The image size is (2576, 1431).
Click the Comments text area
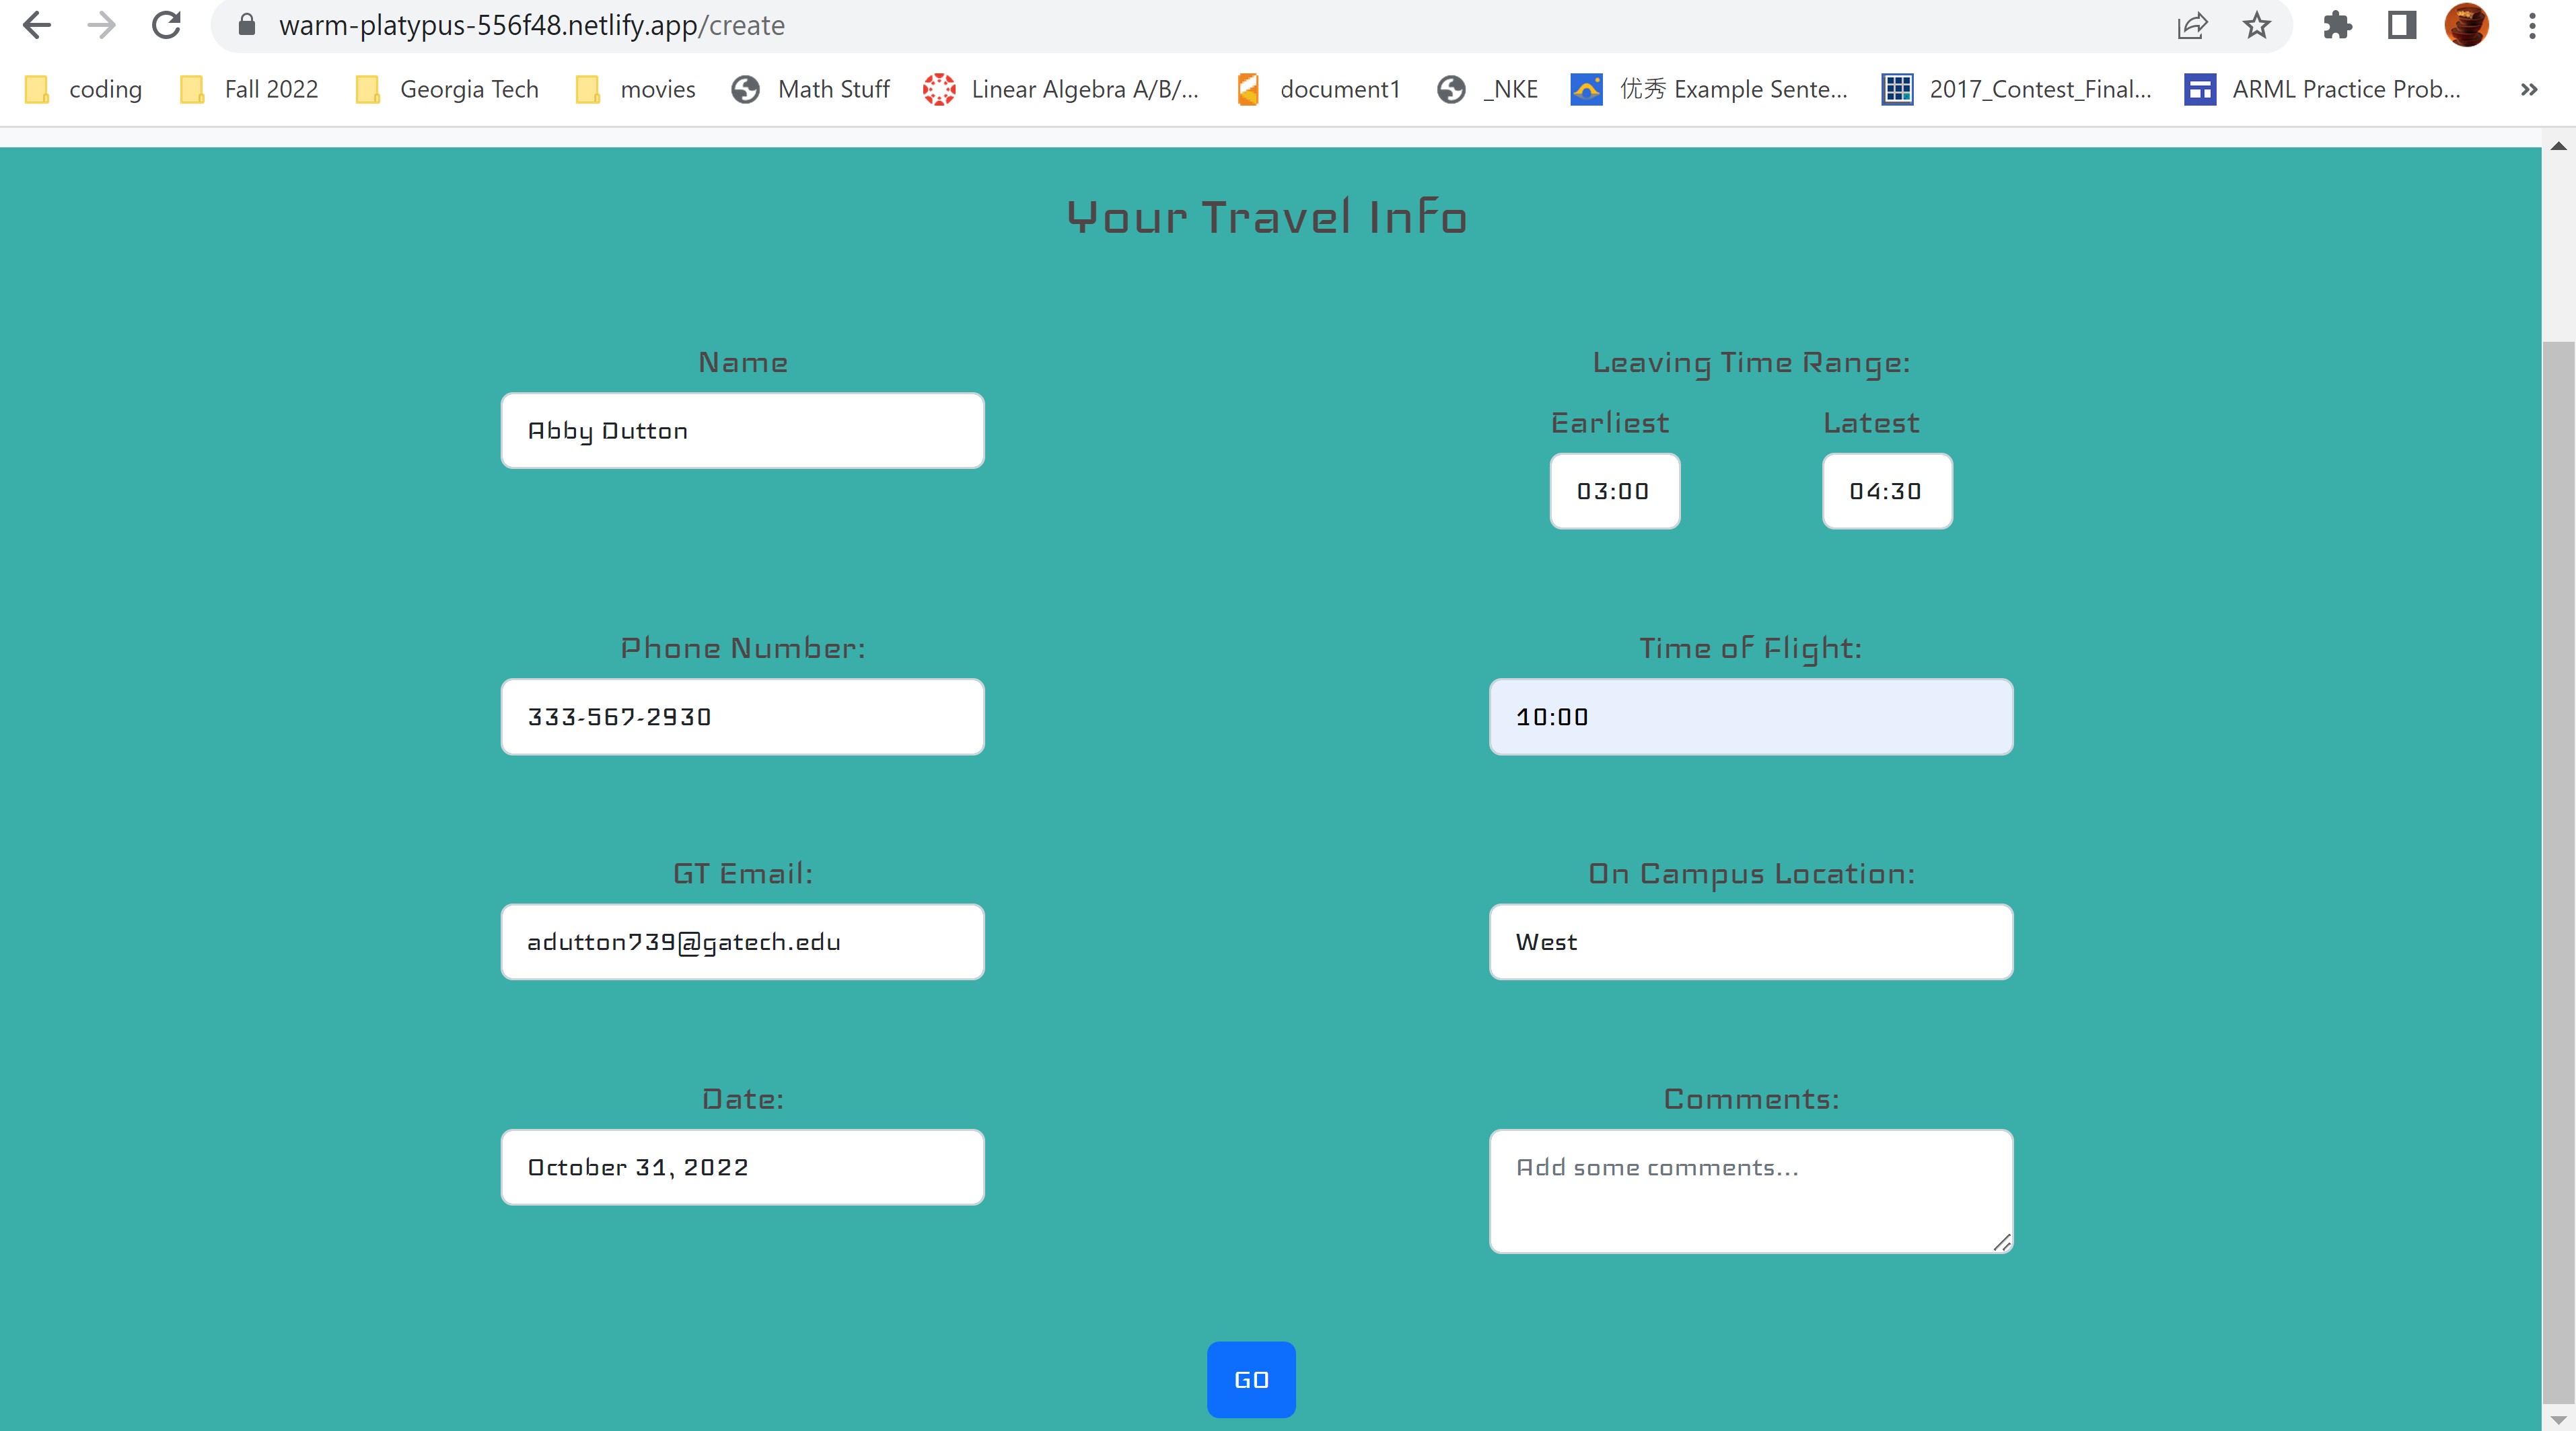[1750, 1190]
